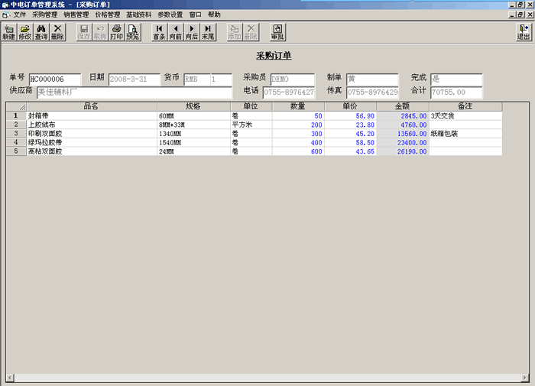Jump to last record with 末尾
Viewport: 535px width, 386px height.
pos(208,32)
